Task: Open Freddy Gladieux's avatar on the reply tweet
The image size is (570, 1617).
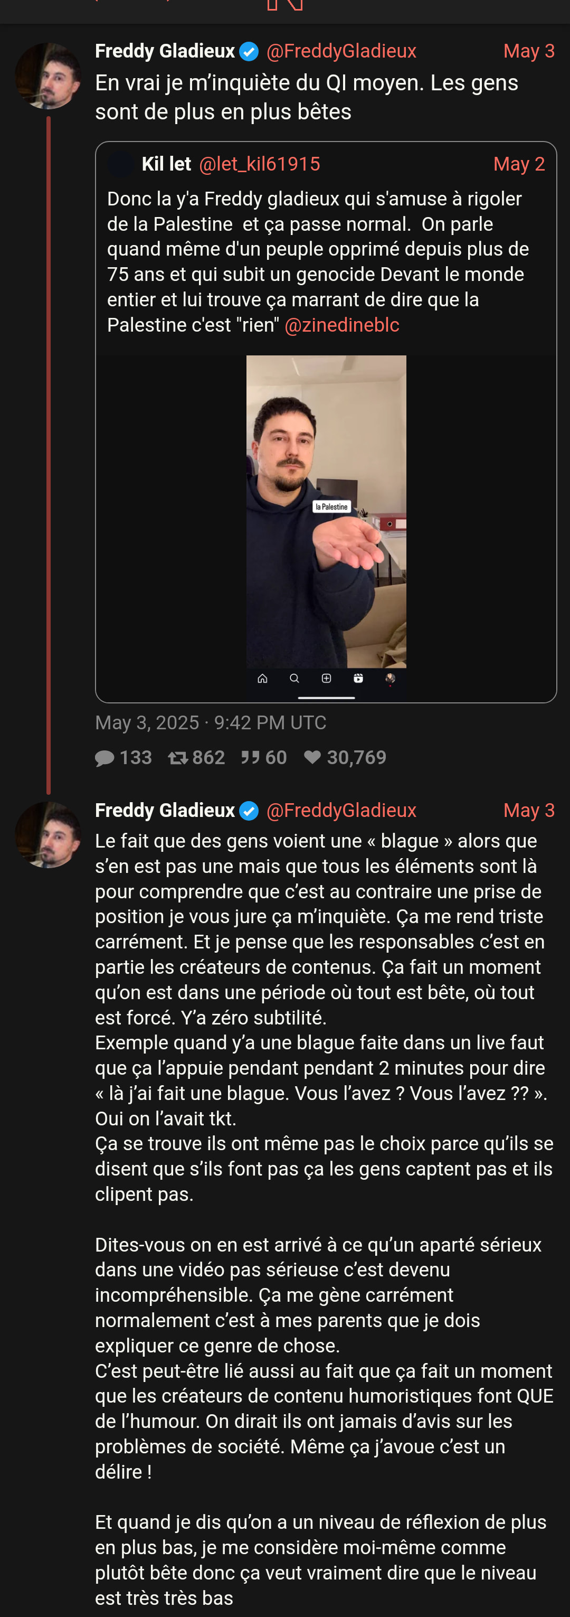Action: point(47,835)
